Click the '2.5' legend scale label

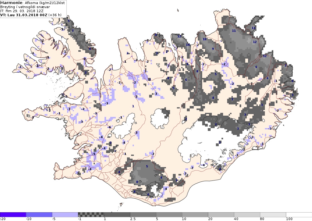(x=133, y=219)
